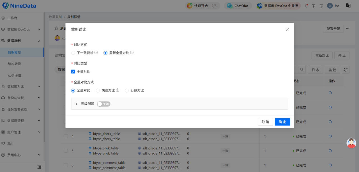Click the 取消 button in the dialog
The height and width of the screenshot is (172, 359).
click(x=265, y=122)
